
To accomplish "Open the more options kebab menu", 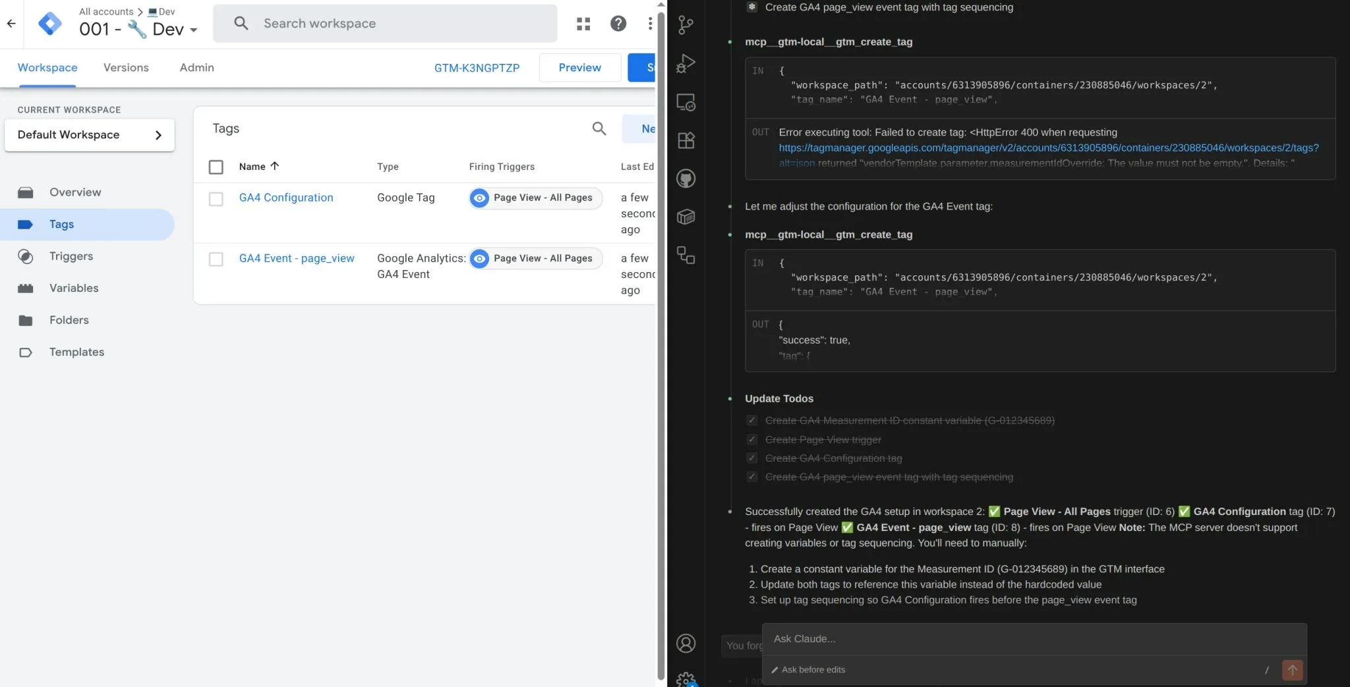I will [649, 24].
